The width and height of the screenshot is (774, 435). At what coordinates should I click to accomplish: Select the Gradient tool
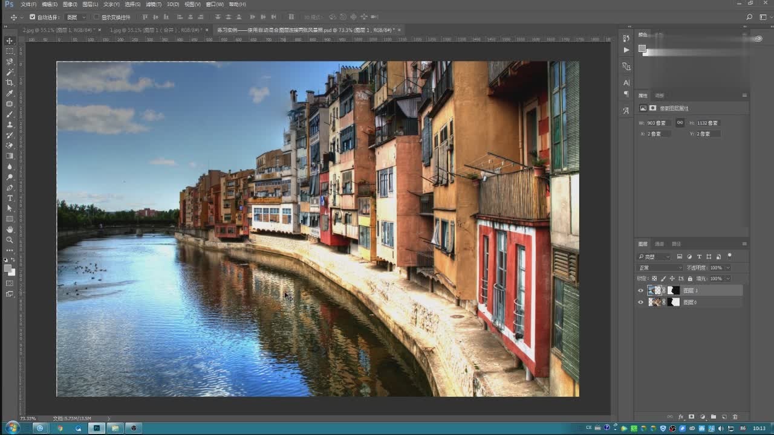pyautogui.click(x=10, y=156)
